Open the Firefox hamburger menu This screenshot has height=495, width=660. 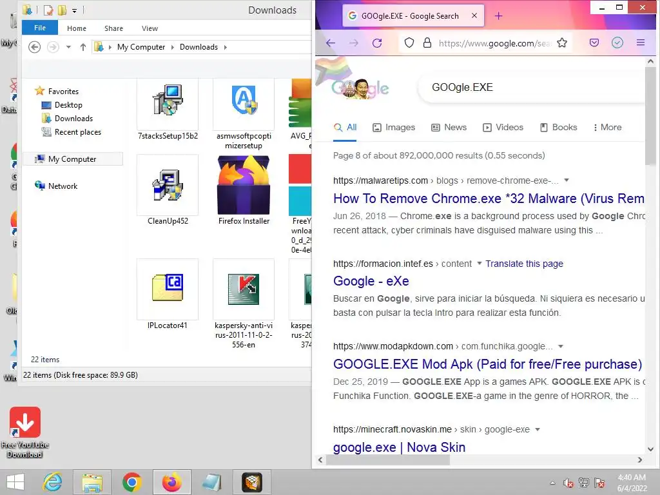[641, 43]
